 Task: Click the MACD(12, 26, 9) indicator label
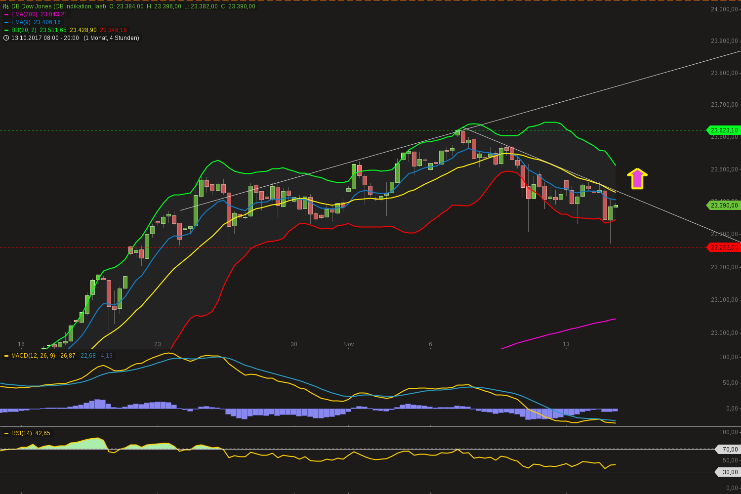pyautogui.click(x=34, y=356)
